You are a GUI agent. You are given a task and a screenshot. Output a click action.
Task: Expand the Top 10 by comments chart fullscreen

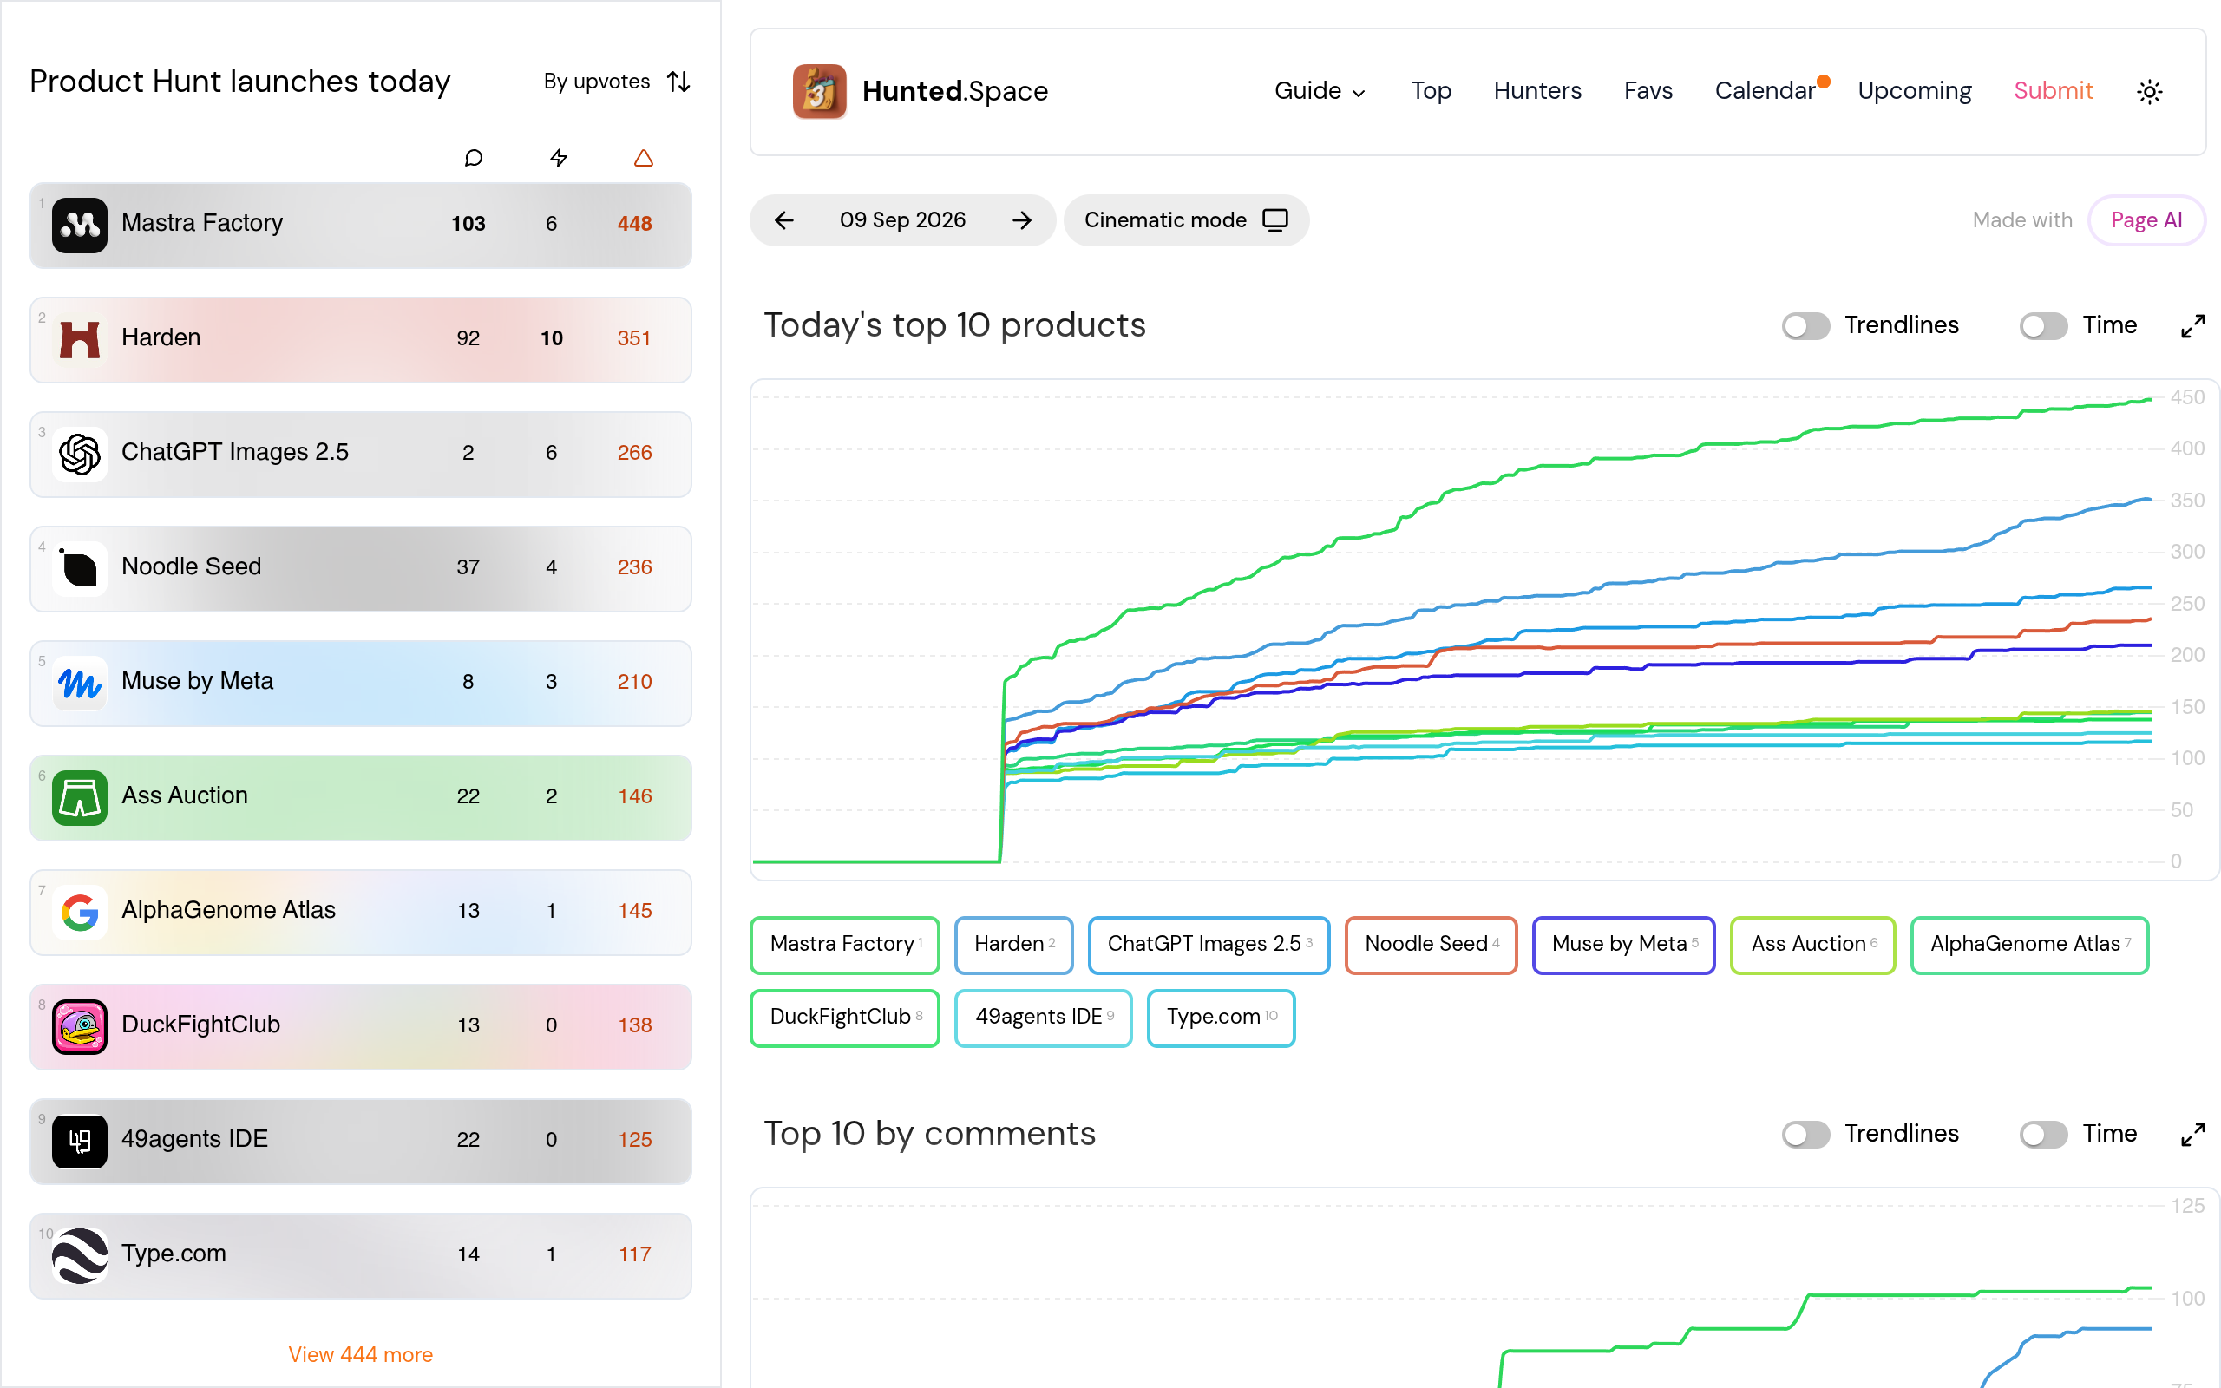(x=2192, y=1135)
